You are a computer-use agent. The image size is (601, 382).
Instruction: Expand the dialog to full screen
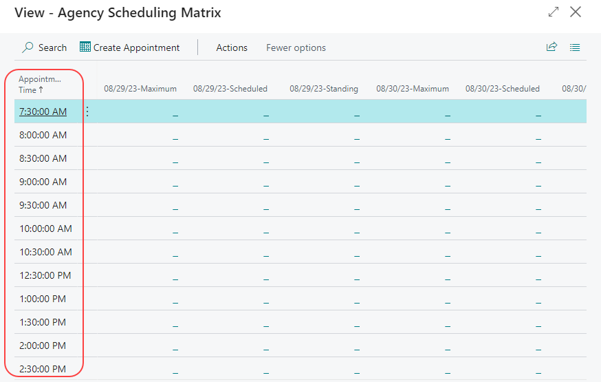(x=553, y=12)
